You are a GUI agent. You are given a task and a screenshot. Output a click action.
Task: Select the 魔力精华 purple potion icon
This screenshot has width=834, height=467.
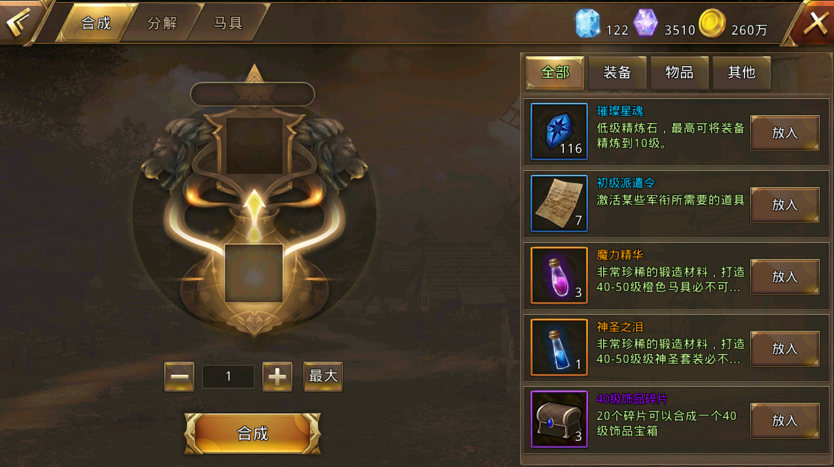(559, 275)
